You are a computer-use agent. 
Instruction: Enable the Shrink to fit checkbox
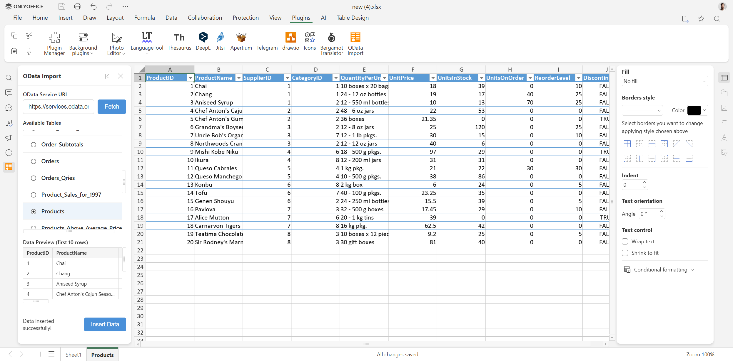(x=625, y=253)
